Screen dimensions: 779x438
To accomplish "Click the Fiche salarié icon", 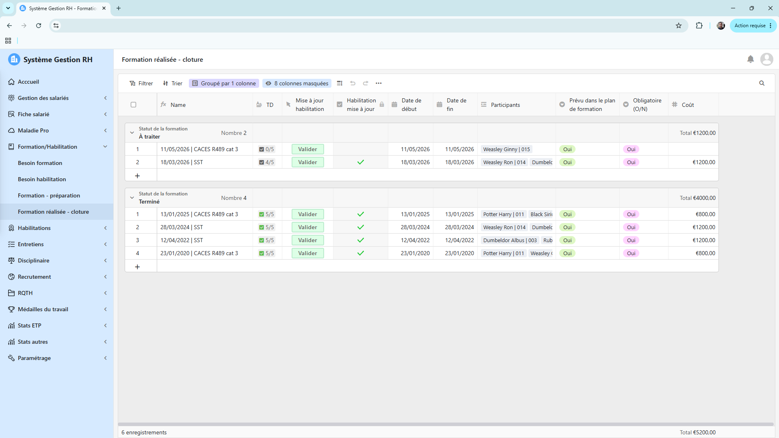I will point(11,114).
